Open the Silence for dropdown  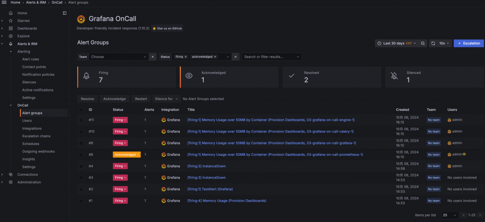coord(166,99)
